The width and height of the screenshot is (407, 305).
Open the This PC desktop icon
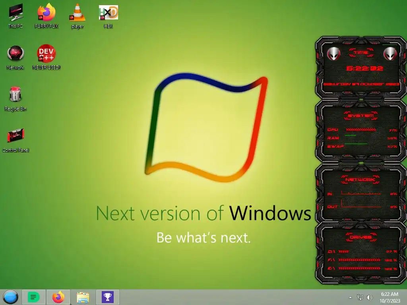pos(16,16)
